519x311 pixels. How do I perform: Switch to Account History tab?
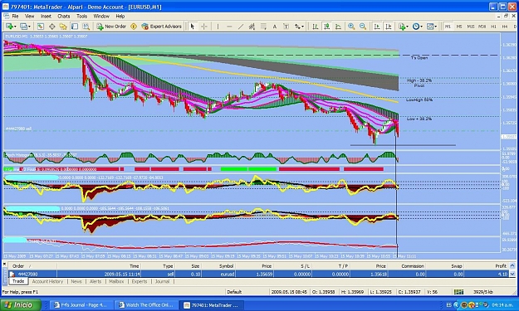pos(47,282)
